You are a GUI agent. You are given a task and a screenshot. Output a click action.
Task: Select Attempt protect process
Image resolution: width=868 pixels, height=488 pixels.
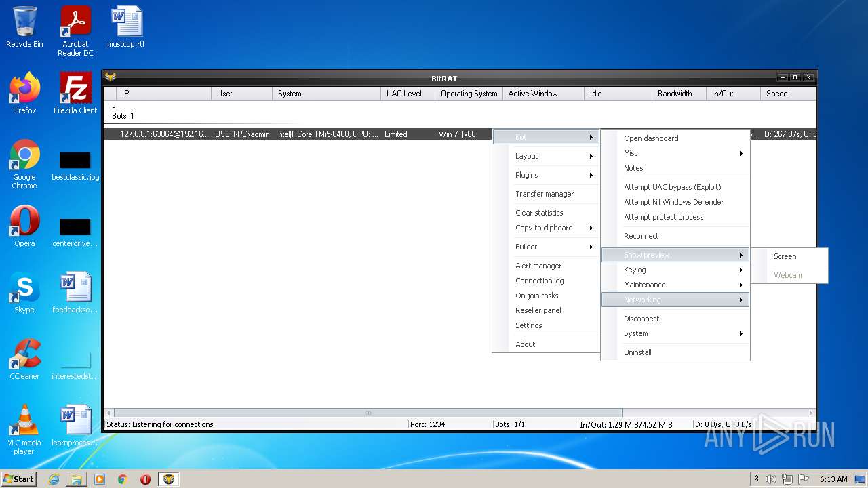click(x=675, y=217)
